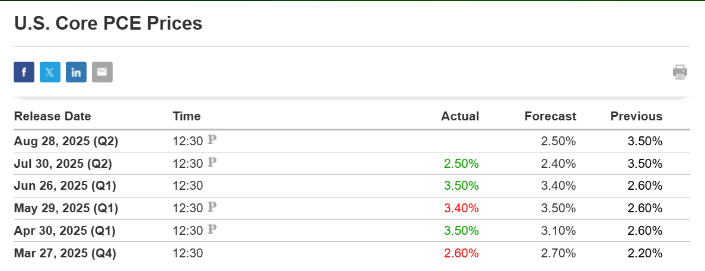Select the Forecast column header
The height and width of the screenshot is (271, 705).
pos(550,116)
